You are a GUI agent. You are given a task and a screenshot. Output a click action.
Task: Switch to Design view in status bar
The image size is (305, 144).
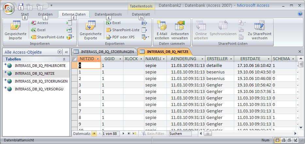coord(295,140)
